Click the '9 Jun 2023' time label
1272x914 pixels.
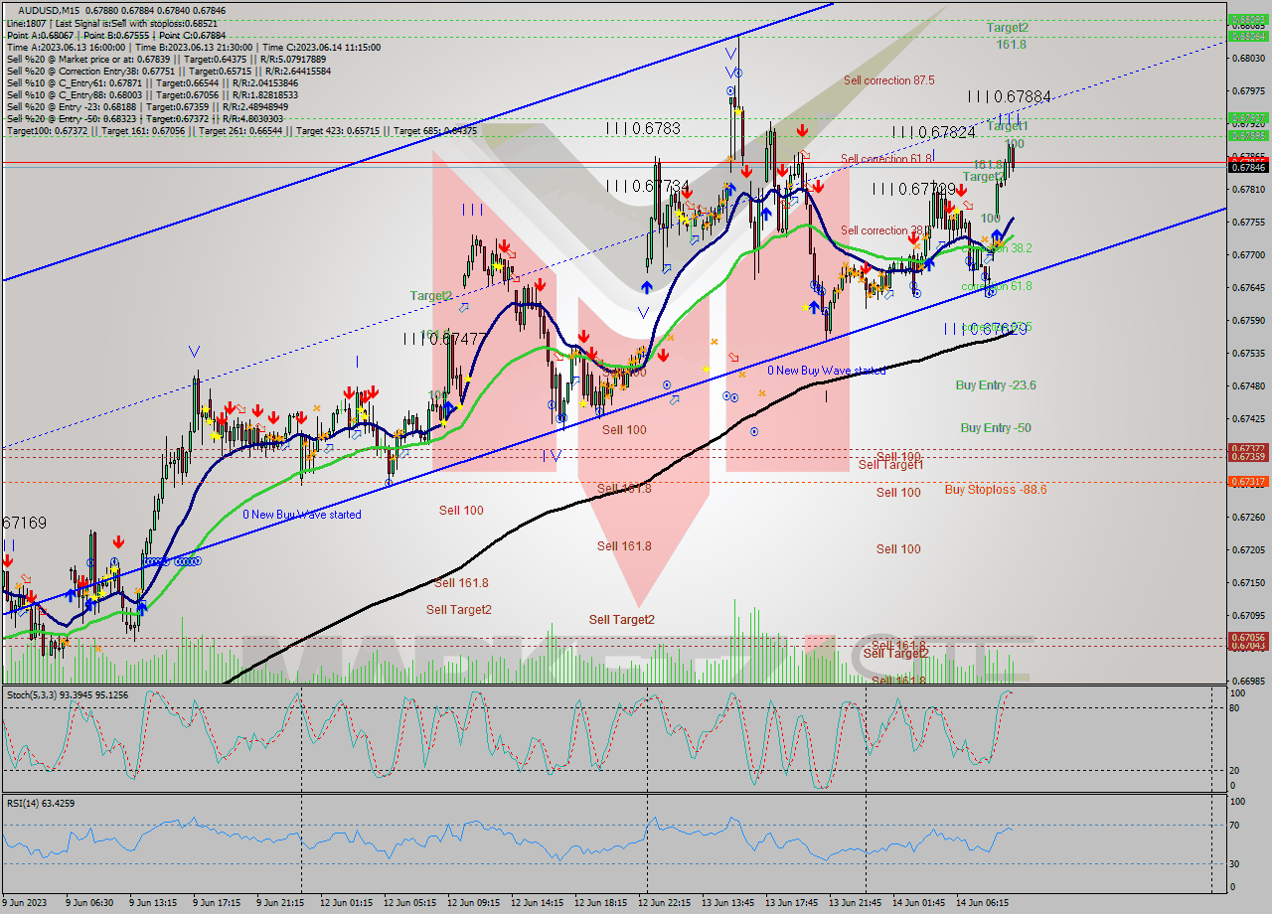[x=23, y=903]
